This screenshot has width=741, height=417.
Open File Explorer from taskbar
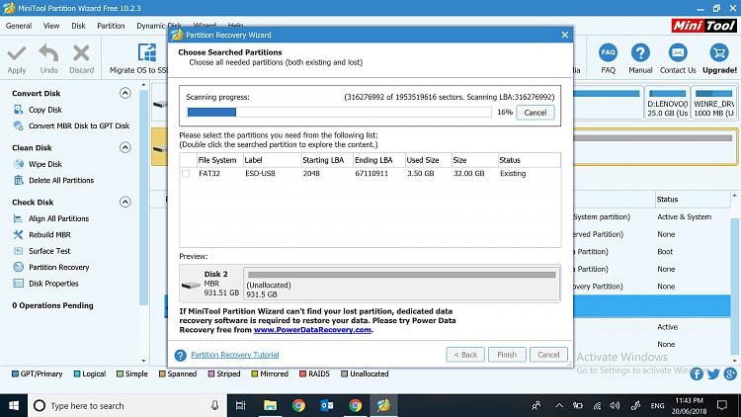click(x=270, y=406)
